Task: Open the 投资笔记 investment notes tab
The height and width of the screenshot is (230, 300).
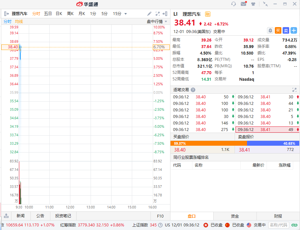Action: pyautogui.click(x=63, y=216)
